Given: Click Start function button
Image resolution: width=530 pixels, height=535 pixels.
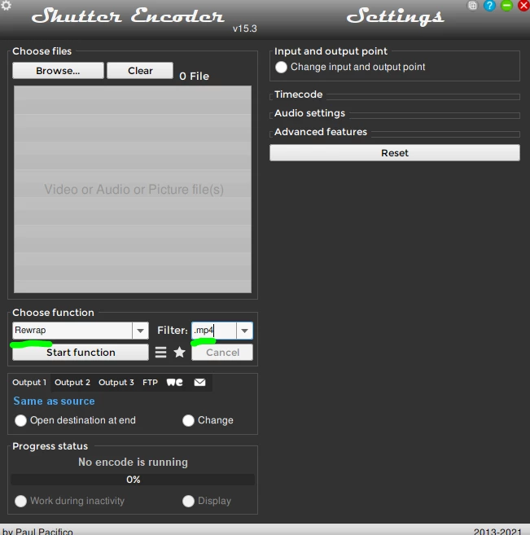Looking at the screenshot, I should [x=81, y=352].
